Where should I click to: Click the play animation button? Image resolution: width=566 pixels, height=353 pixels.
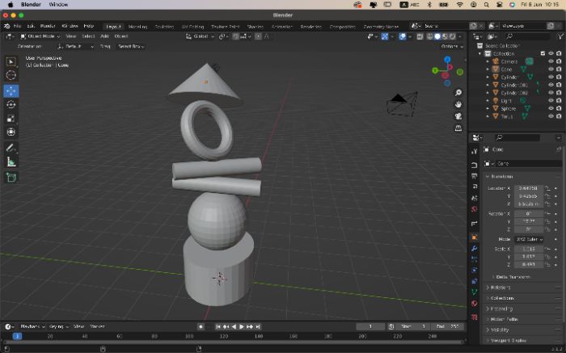pyautogui.click(x=242, y=326)
